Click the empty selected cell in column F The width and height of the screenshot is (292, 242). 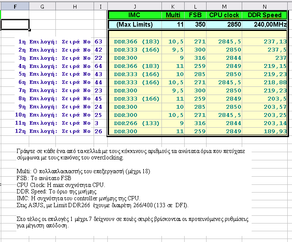[15, 25]
